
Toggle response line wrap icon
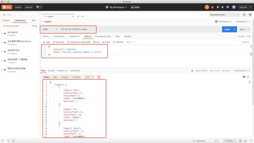click(x=98, y=77)
